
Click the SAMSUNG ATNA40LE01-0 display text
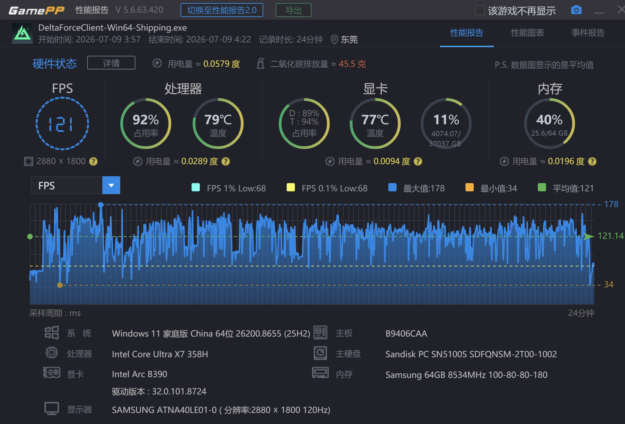point(221,410)
